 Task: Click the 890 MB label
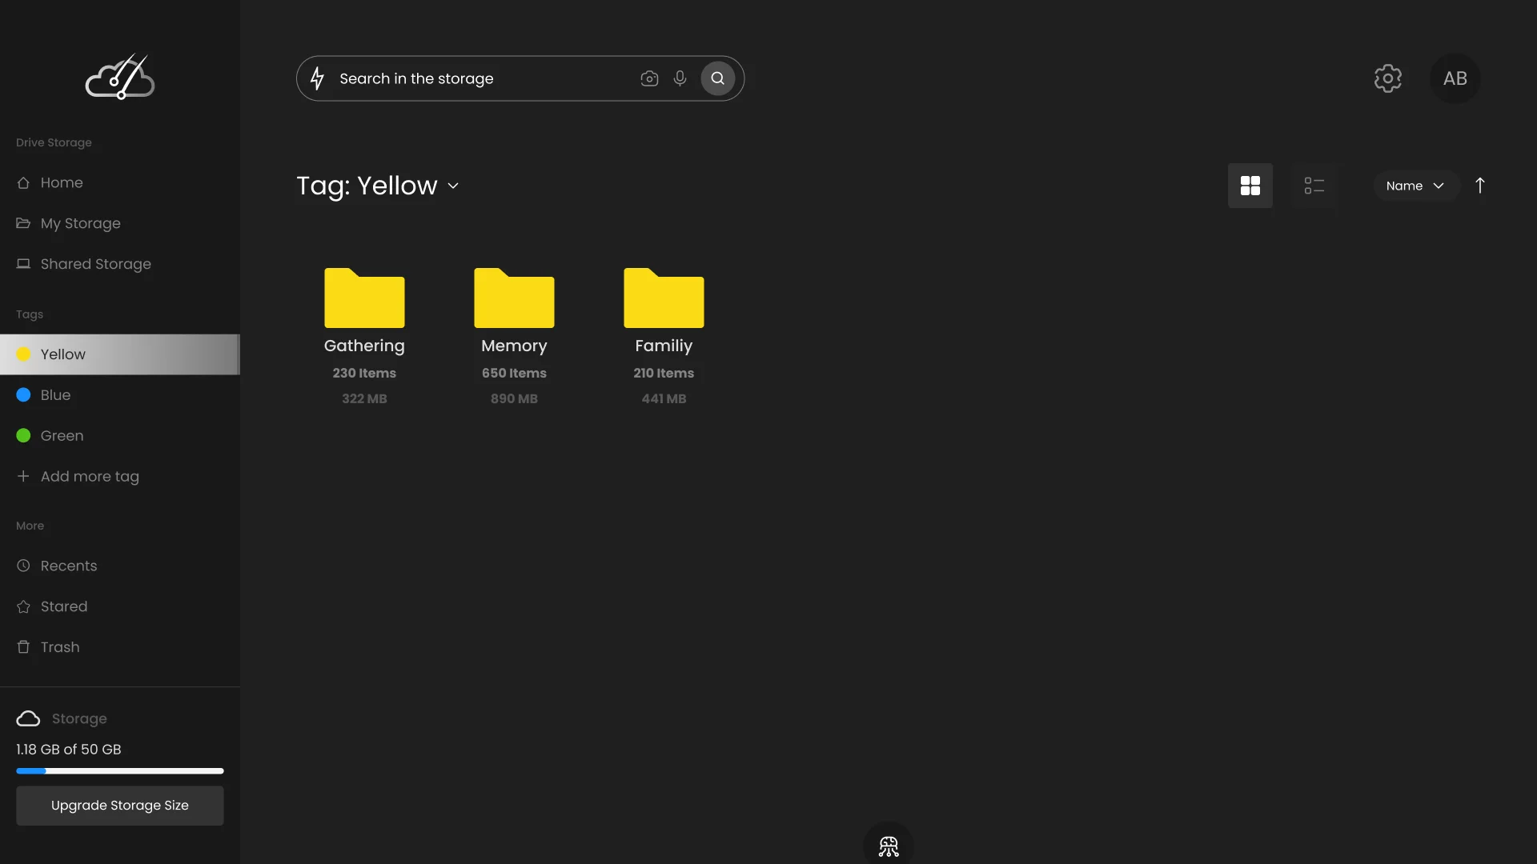pyautogui.click(x=514, y=398)
